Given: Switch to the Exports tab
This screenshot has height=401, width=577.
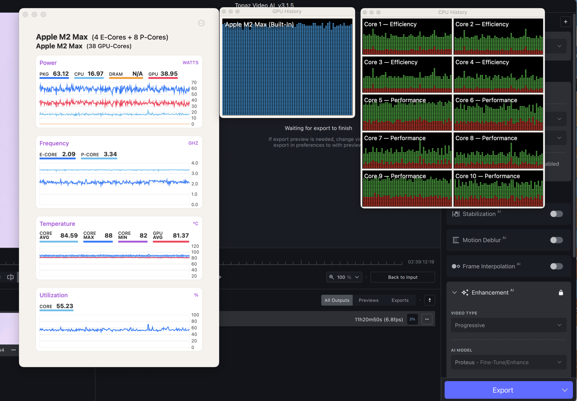Looking at the screenshot, I should [400, 300].
